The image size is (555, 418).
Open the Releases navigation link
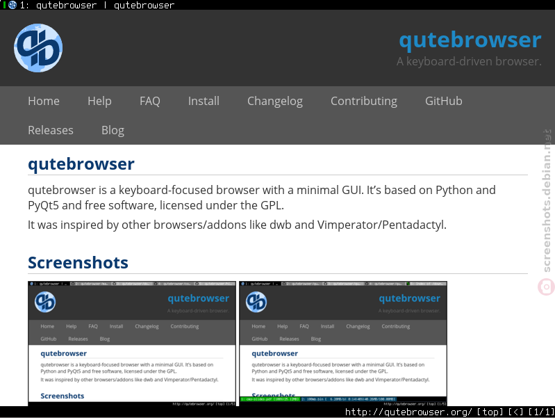coord(51,130)
